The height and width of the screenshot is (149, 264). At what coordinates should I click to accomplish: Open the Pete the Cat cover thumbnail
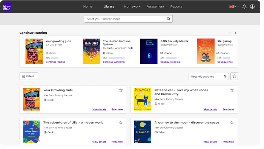(x=143, y=99)
